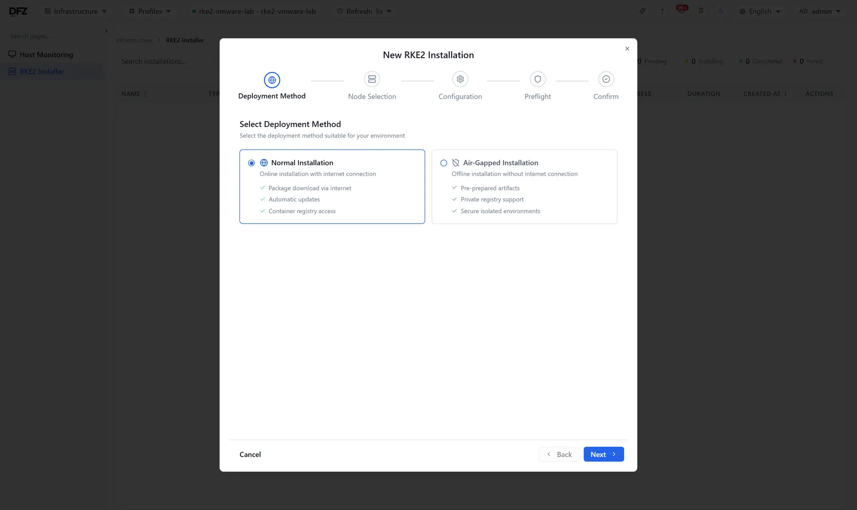This screenshot has width=857, height=510.
Task: Click the Select Deployment Method heading
Action: pyautogui.click(x=290, y=124)
